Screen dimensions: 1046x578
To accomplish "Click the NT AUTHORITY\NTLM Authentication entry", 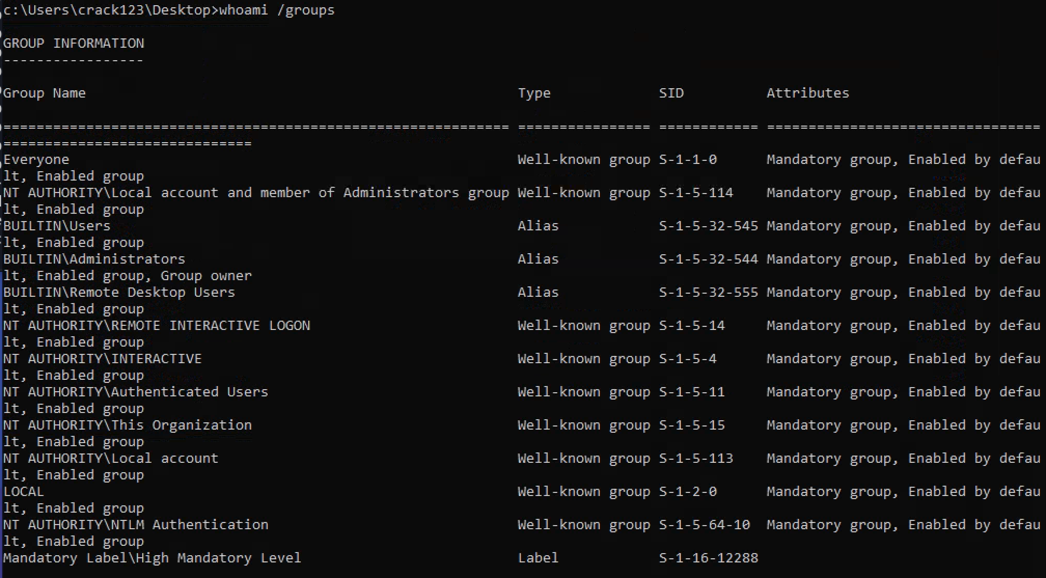I will tap(135, 525).
